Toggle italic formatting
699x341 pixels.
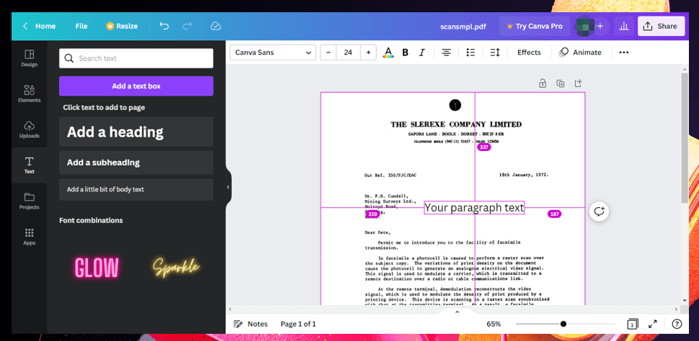point(422,53)
